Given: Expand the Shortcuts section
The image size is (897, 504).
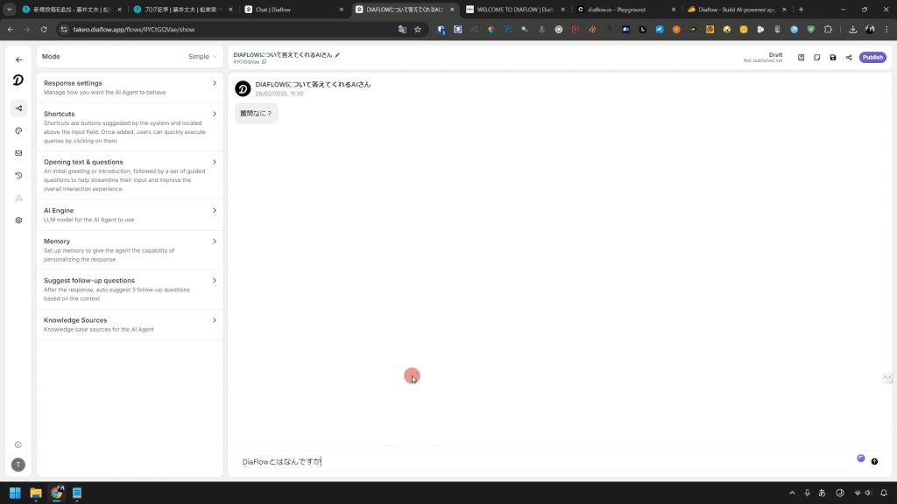Looking at the screenshot, I should pyautogui.click(x=130, y=127).
